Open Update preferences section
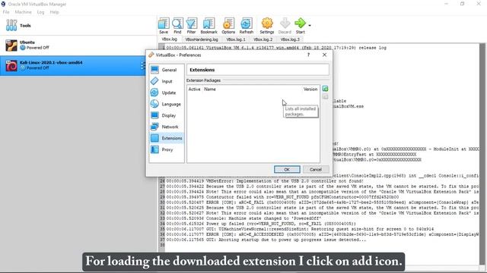Image resolution: width=487 pixels, height=273 pixels. coord(167,93)
